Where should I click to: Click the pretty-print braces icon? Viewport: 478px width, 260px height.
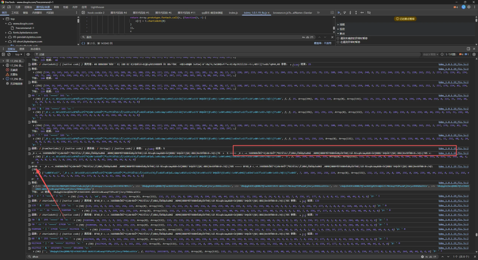pos(83,43)
